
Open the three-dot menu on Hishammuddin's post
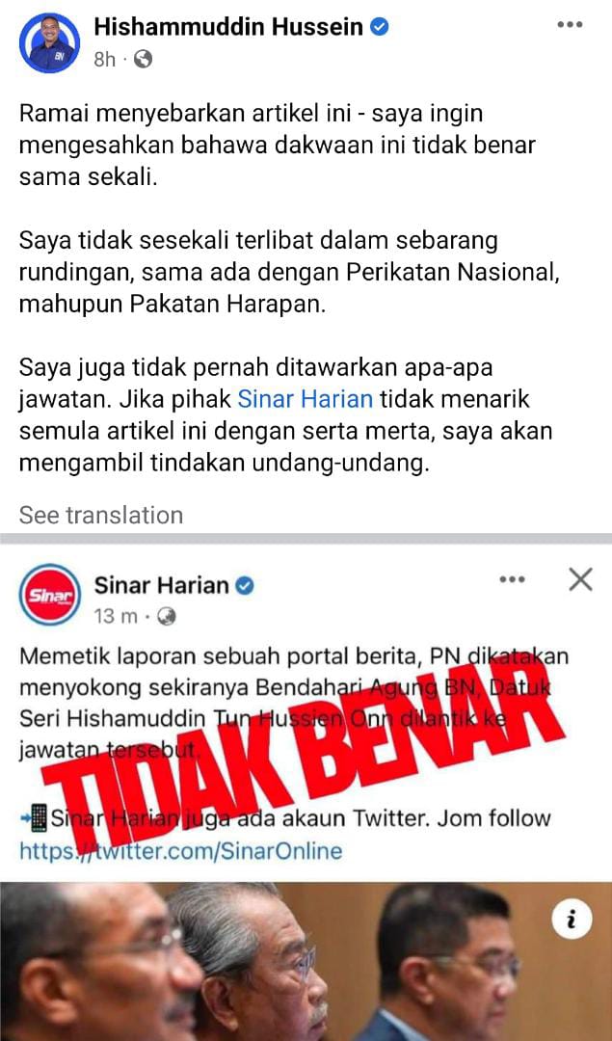click(570, 24)
